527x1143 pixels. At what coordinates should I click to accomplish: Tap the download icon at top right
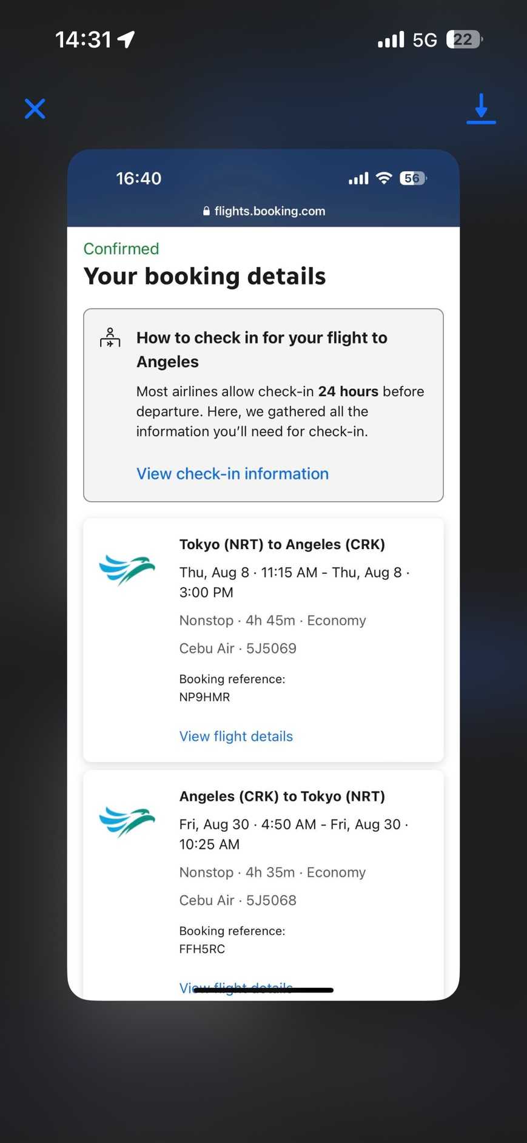[481, 109]
